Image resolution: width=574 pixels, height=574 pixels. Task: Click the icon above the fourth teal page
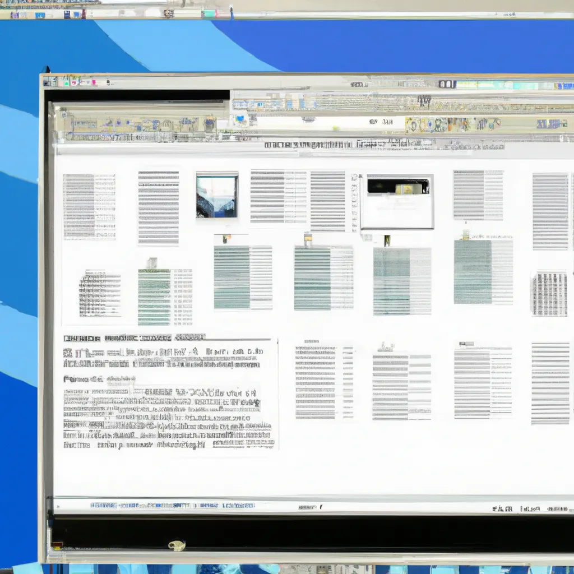tap(466, 235)
